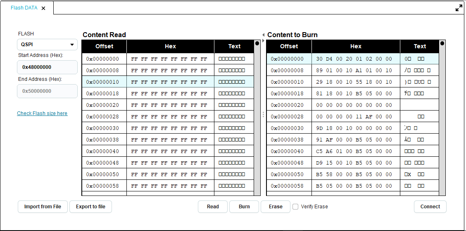Click hex 29 18 00 10 55 18 00 10
Screen dimensions: 466x231
pyautogui.click(x=356, y=82)
